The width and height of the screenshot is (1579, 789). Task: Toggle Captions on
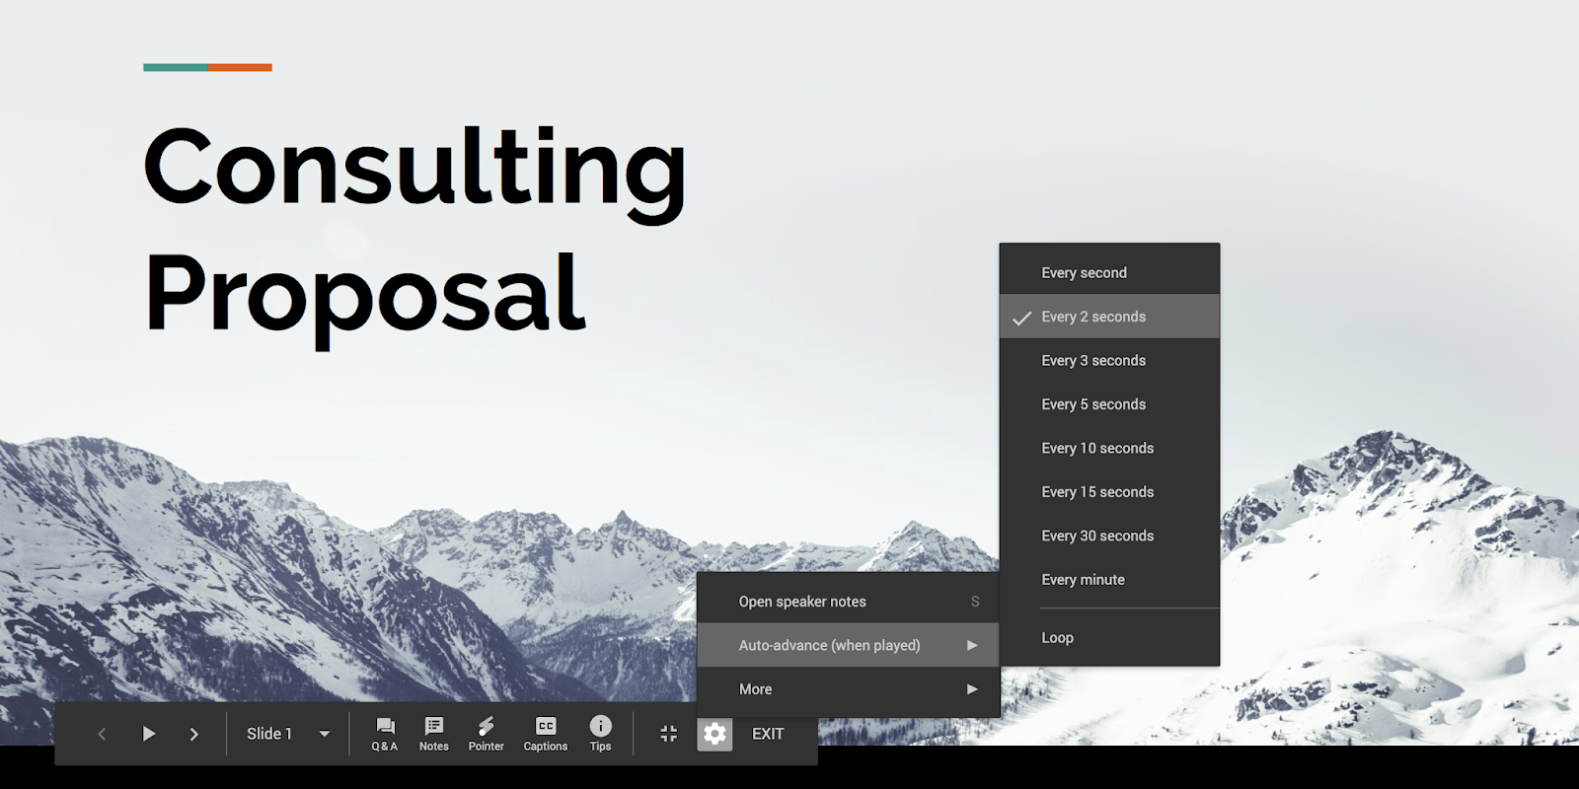tap(546, 734)
